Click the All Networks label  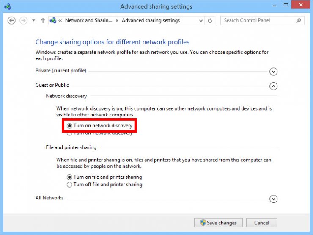click(x=49, y=198)
